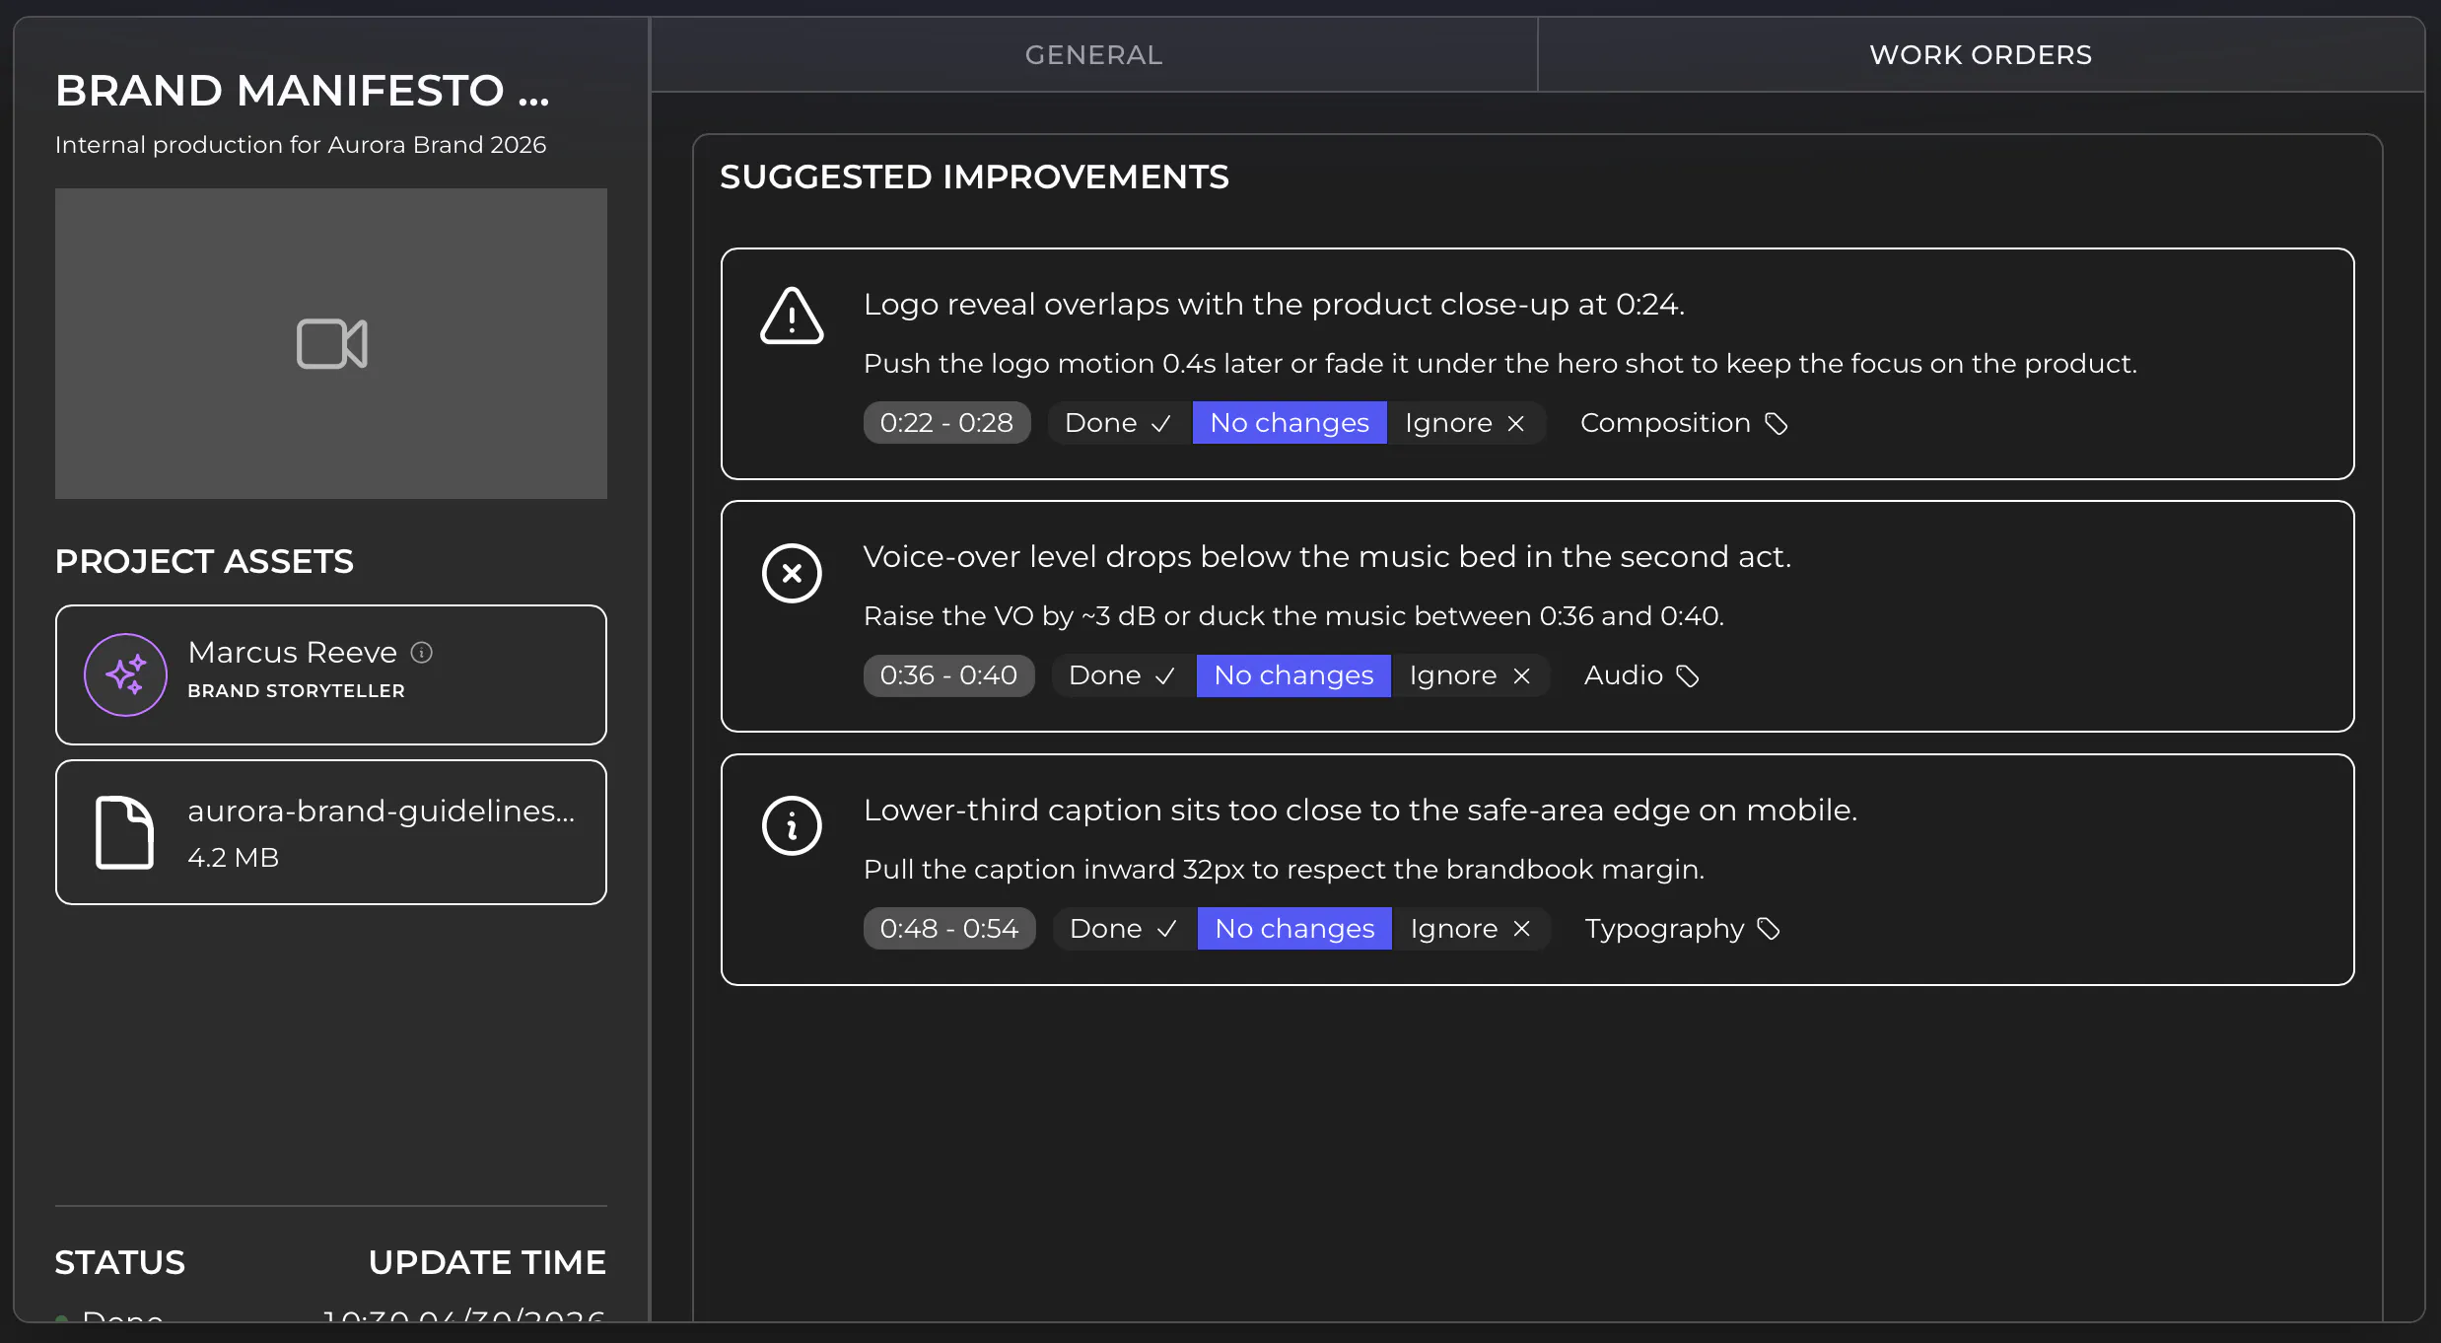Viewport: 2441px width, 1343px height.
Task: Click the STATUS label
Action: click(120, 1263)
